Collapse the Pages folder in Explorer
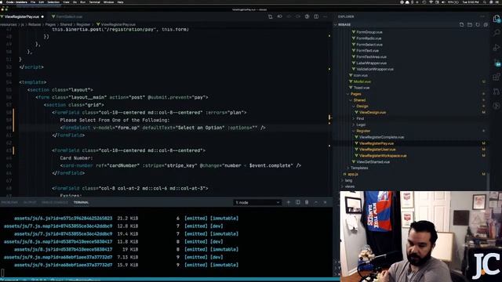 355,94
